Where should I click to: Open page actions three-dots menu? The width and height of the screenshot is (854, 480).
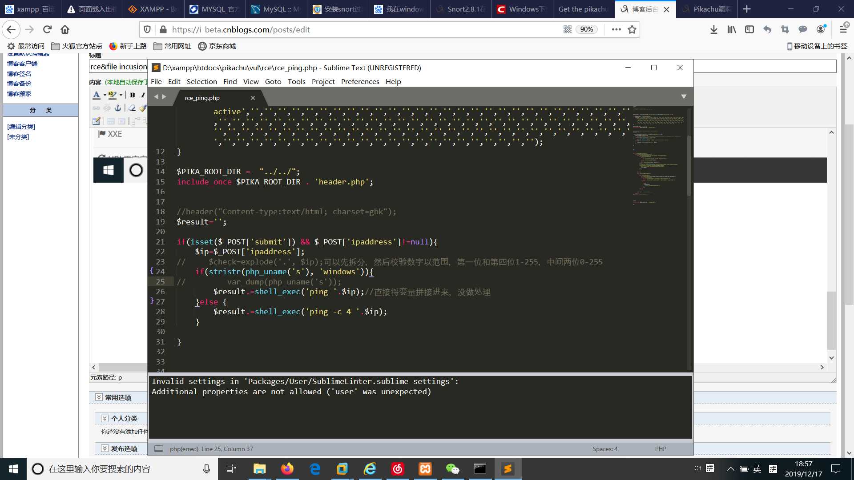point(616,29)
